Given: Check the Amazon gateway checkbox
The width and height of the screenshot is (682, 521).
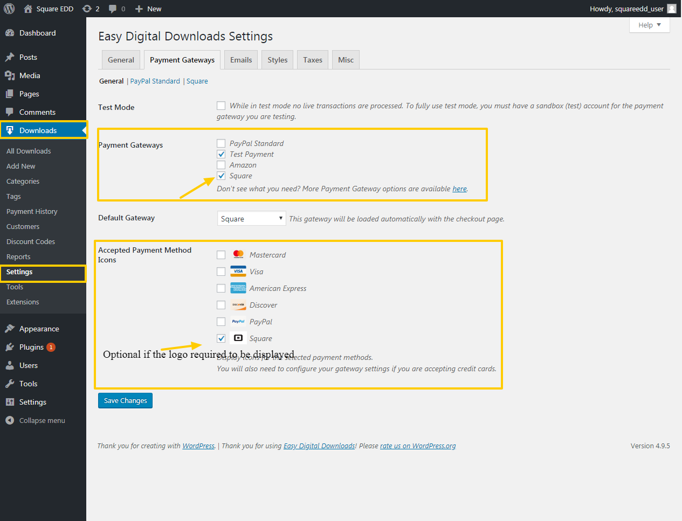Looking at the screenshot, I should point(221,165).
